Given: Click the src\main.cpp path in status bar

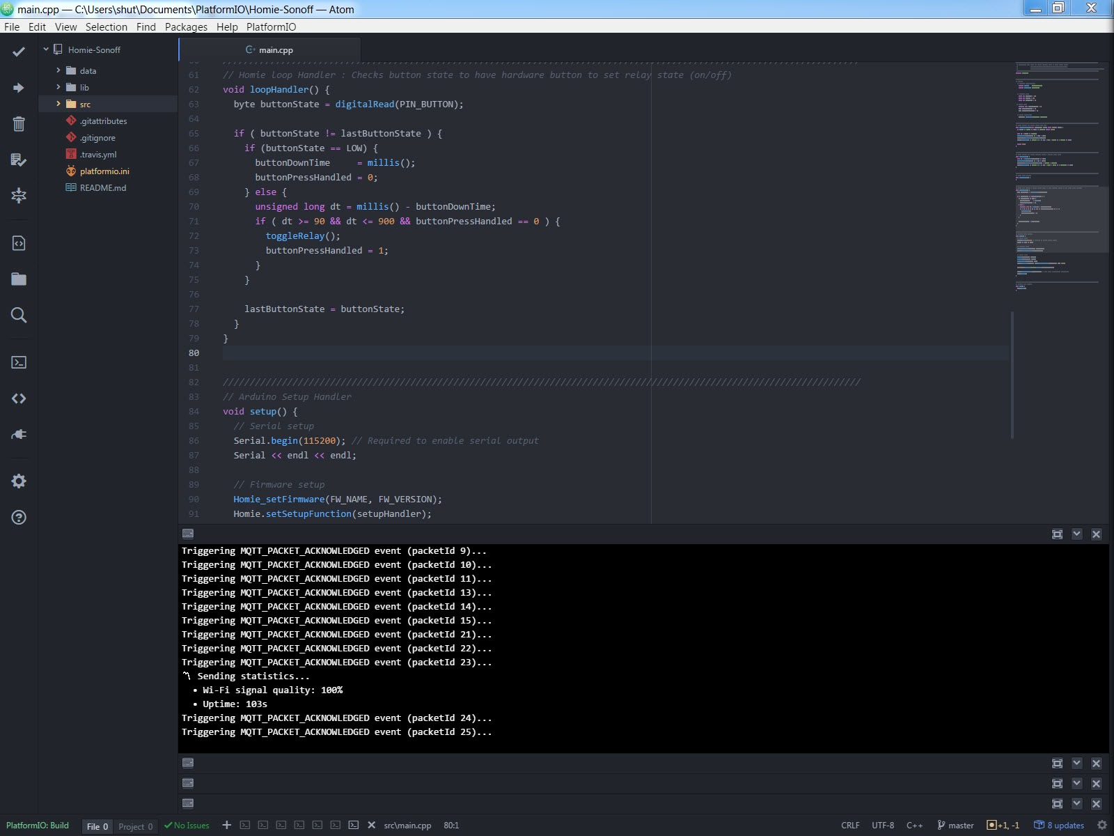Looking at the screenshot, I should [x=407, y=826].
